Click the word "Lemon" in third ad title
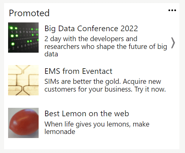The image size is (185, 153). [74, 113]
